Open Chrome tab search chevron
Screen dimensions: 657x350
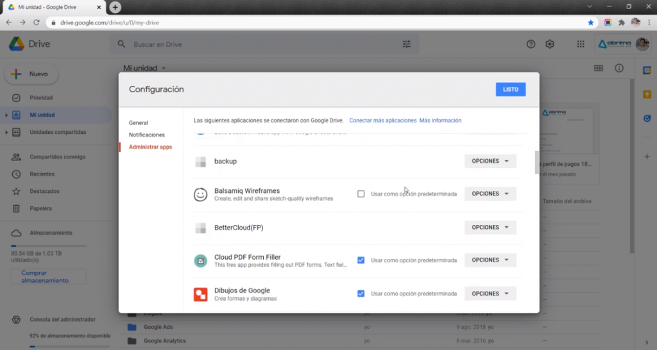pyautogui.click(x=590, y=6)
